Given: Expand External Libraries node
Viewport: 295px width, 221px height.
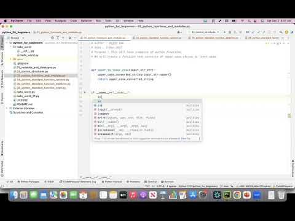Looking at the screenshot, I should 7,108.
